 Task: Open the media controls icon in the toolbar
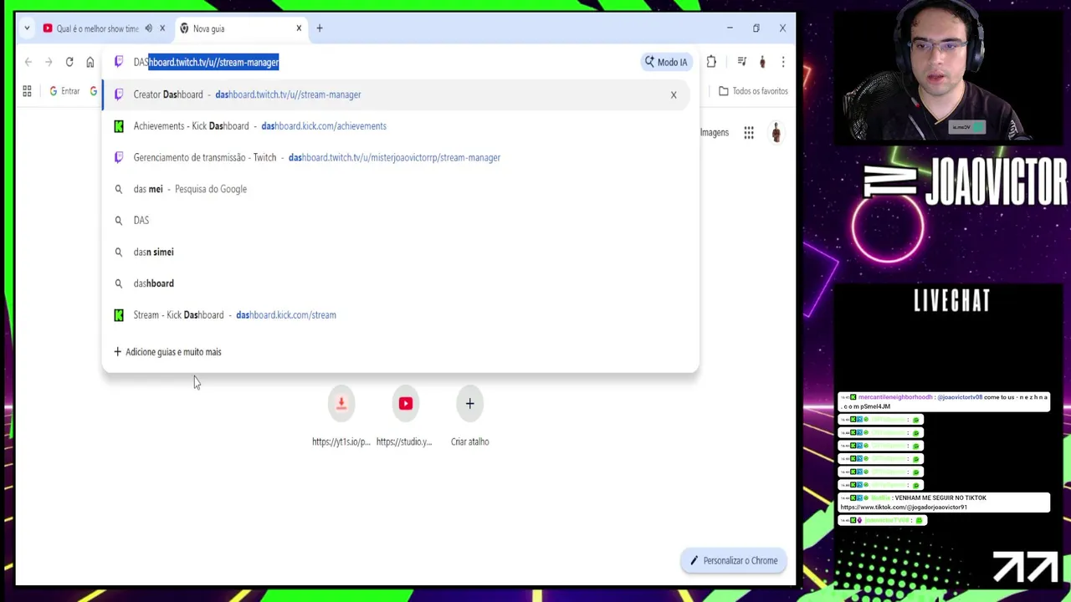point(741,62)
